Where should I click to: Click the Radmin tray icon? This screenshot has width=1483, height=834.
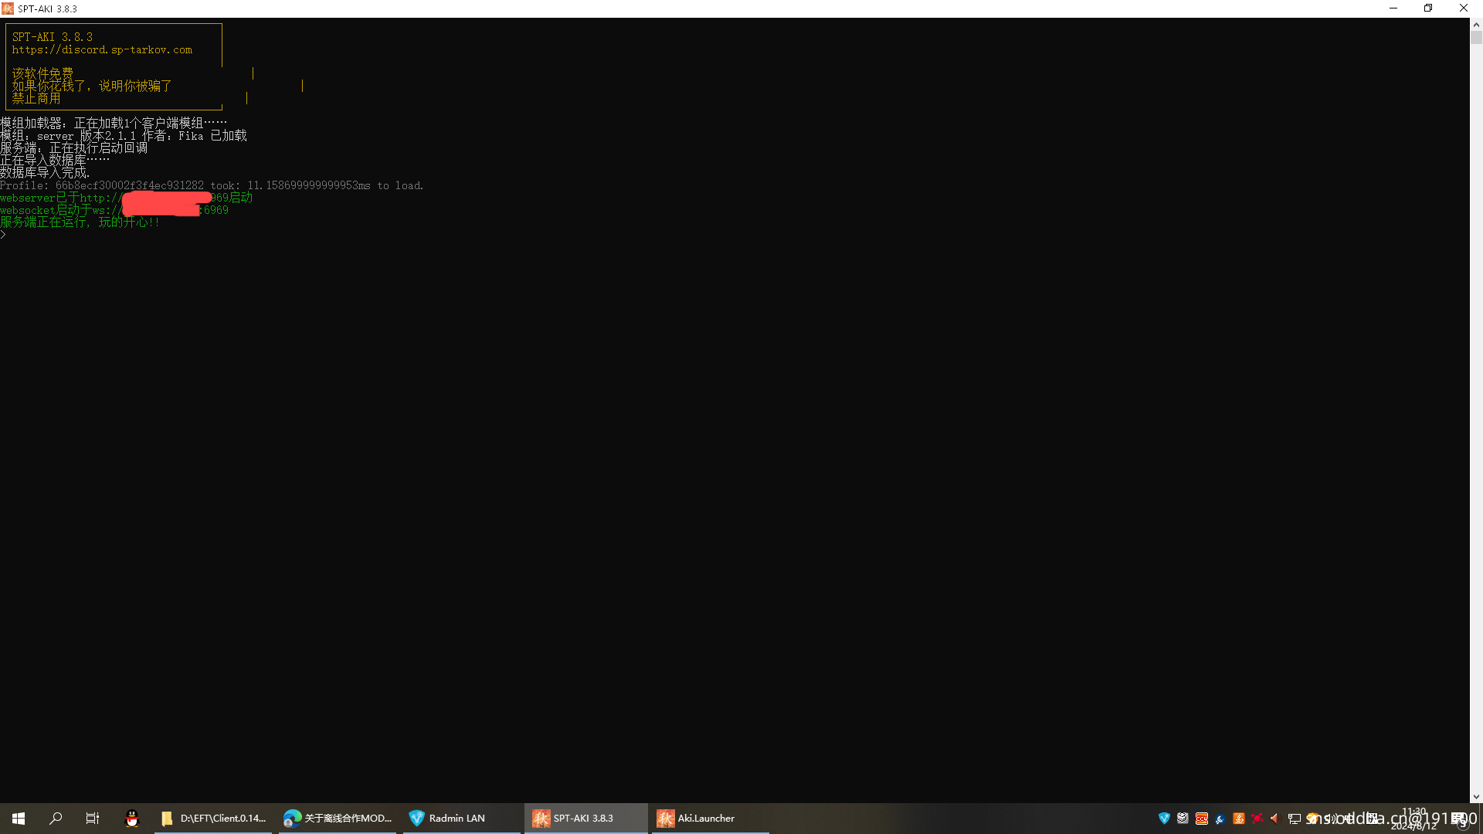[x=1164, y=819]
